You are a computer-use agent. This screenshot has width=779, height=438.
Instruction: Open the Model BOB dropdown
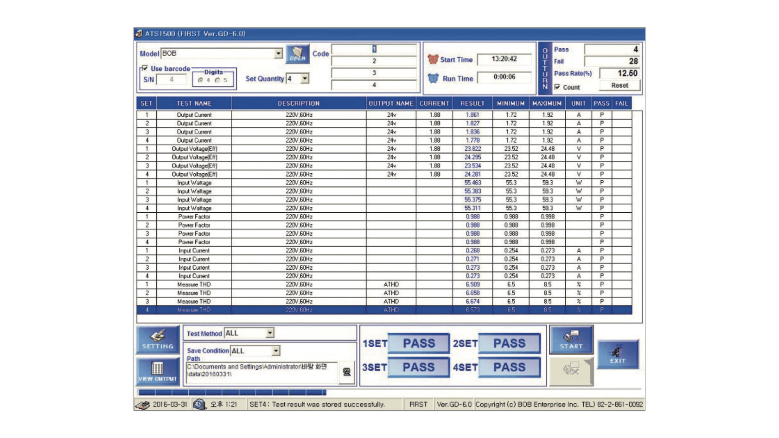tap(278, 53)
